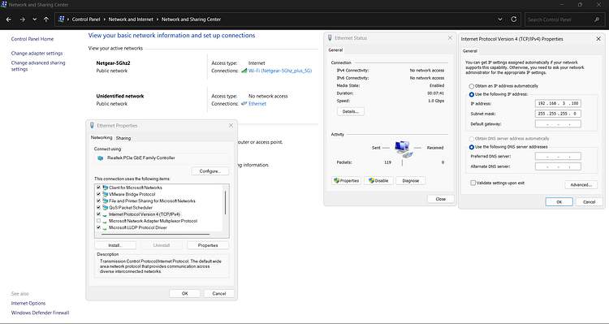The height and width of the screenshot is (324, 609).
Task: Click OK in Ethernet Properties dialog
Action: pos(185,293)
